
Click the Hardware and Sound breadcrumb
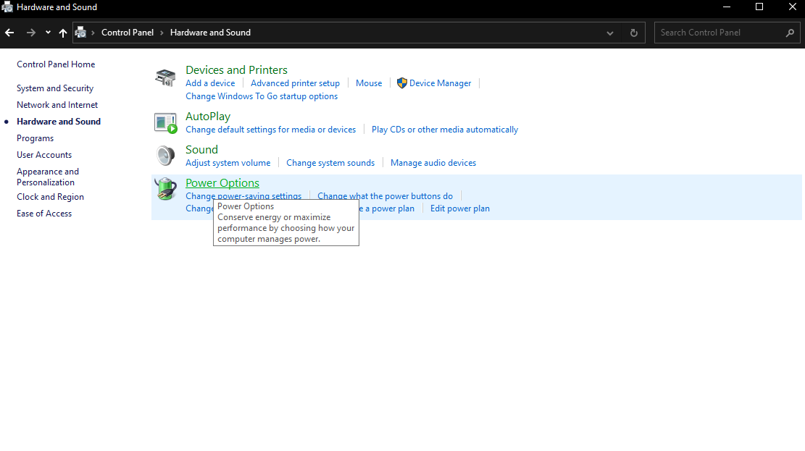(211, 33)
